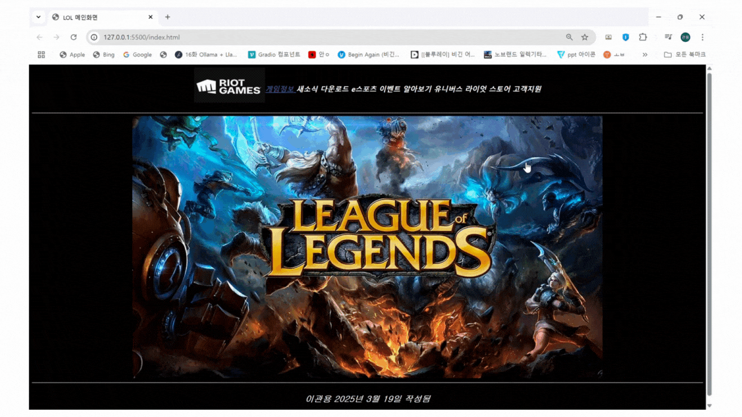Click 'e스포츠' in the page navigation

tap(364, 89)
